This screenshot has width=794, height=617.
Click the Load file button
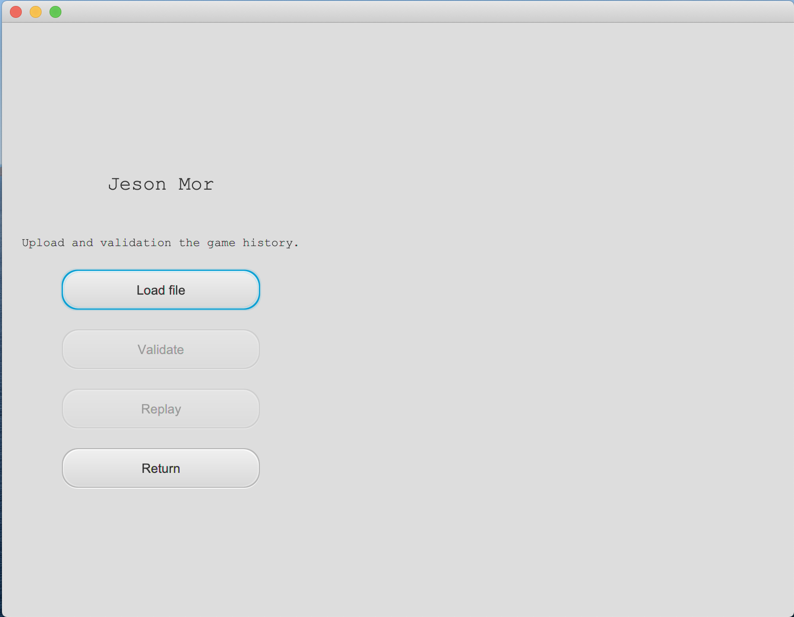point(161,290)
